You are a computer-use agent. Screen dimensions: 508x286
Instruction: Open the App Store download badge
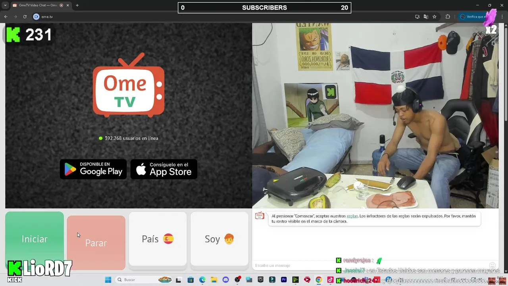tap(164, 169)
